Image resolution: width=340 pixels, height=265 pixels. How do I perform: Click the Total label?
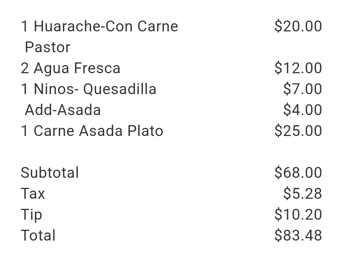tap(38, 236)
